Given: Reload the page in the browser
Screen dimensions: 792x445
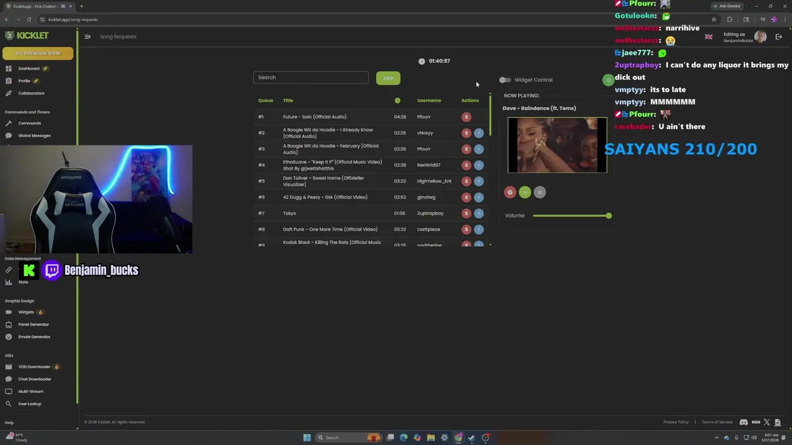Looking at the screenshot, I should point(28,19).
